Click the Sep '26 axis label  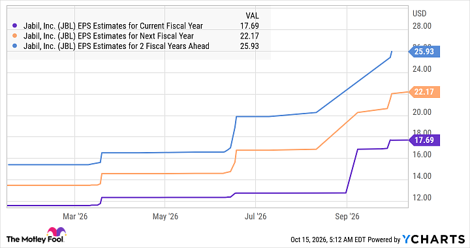(x=347, y=217)
